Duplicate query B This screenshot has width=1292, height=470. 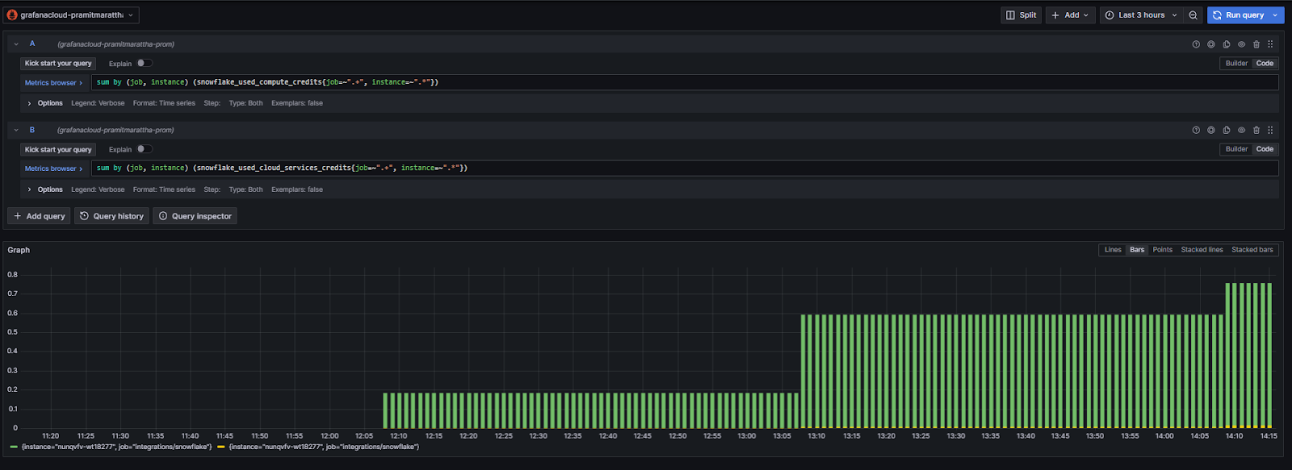[1226, 130]
